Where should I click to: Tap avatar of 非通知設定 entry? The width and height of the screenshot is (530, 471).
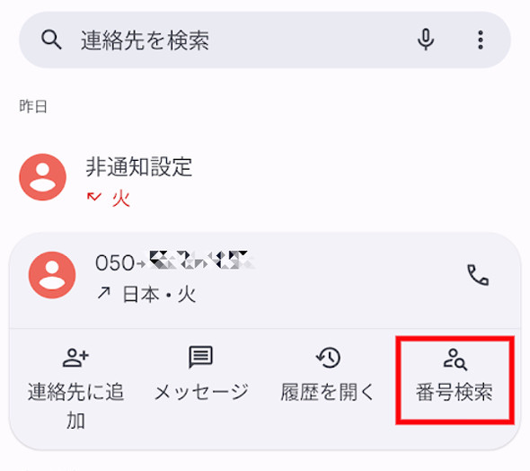tap(42, 177)
